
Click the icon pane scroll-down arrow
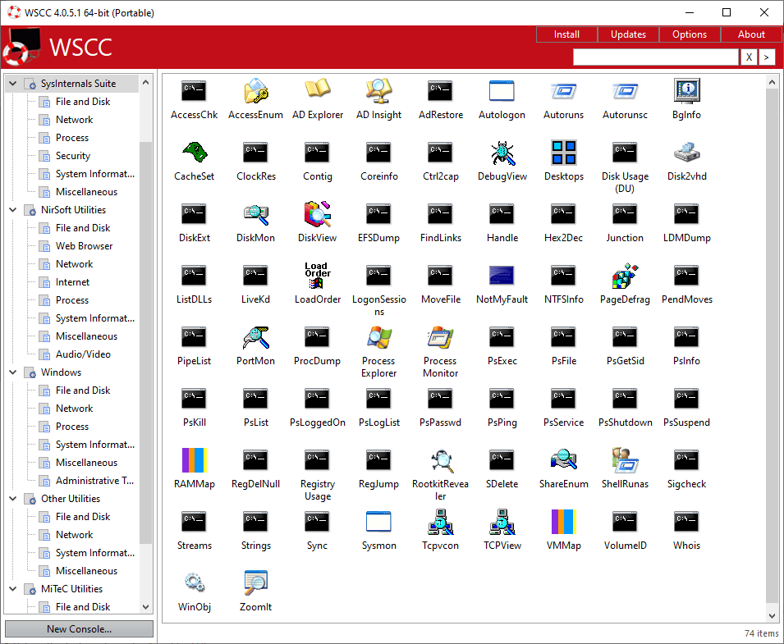coord(772,616)
